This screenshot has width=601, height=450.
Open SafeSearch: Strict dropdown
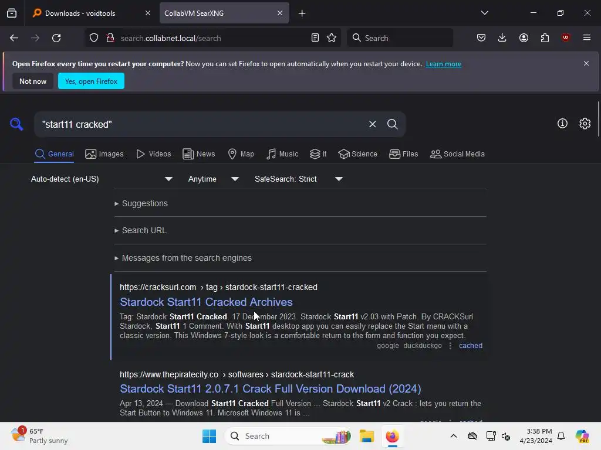(x=299, y=179)
